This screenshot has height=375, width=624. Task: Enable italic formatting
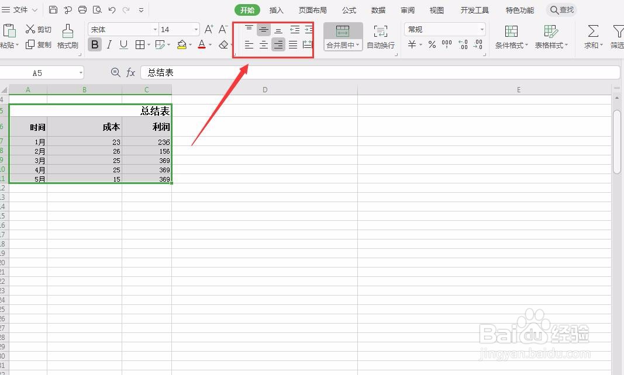click(109, 44)
